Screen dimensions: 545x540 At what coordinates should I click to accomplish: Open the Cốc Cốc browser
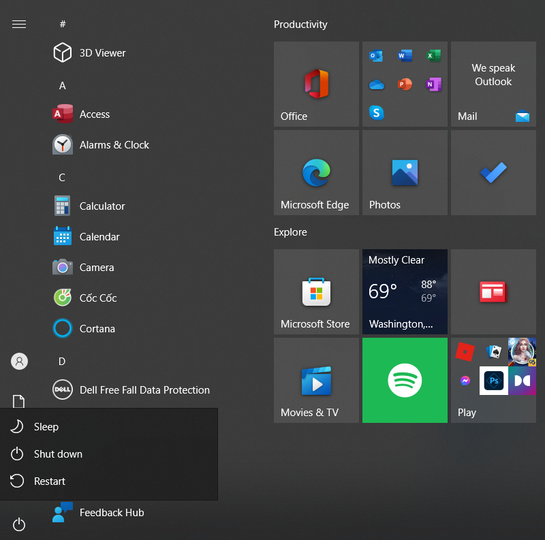[x=132, y=298]
